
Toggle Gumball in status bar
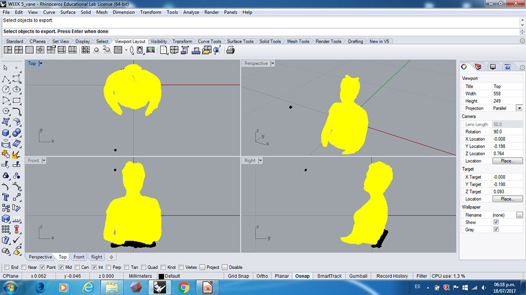[x=358, y=276]
